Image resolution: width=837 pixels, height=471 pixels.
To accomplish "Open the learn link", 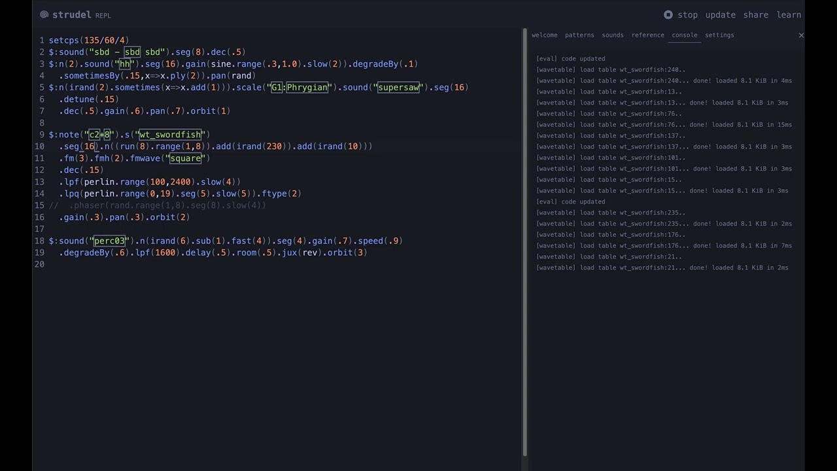I will click(789, 14).
